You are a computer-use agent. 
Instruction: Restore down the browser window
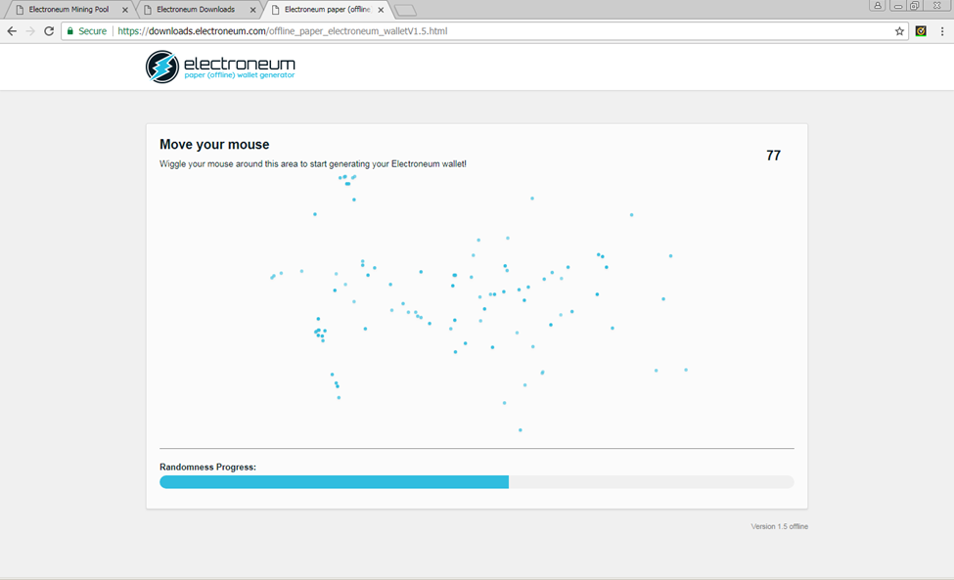tap(915, 6)
